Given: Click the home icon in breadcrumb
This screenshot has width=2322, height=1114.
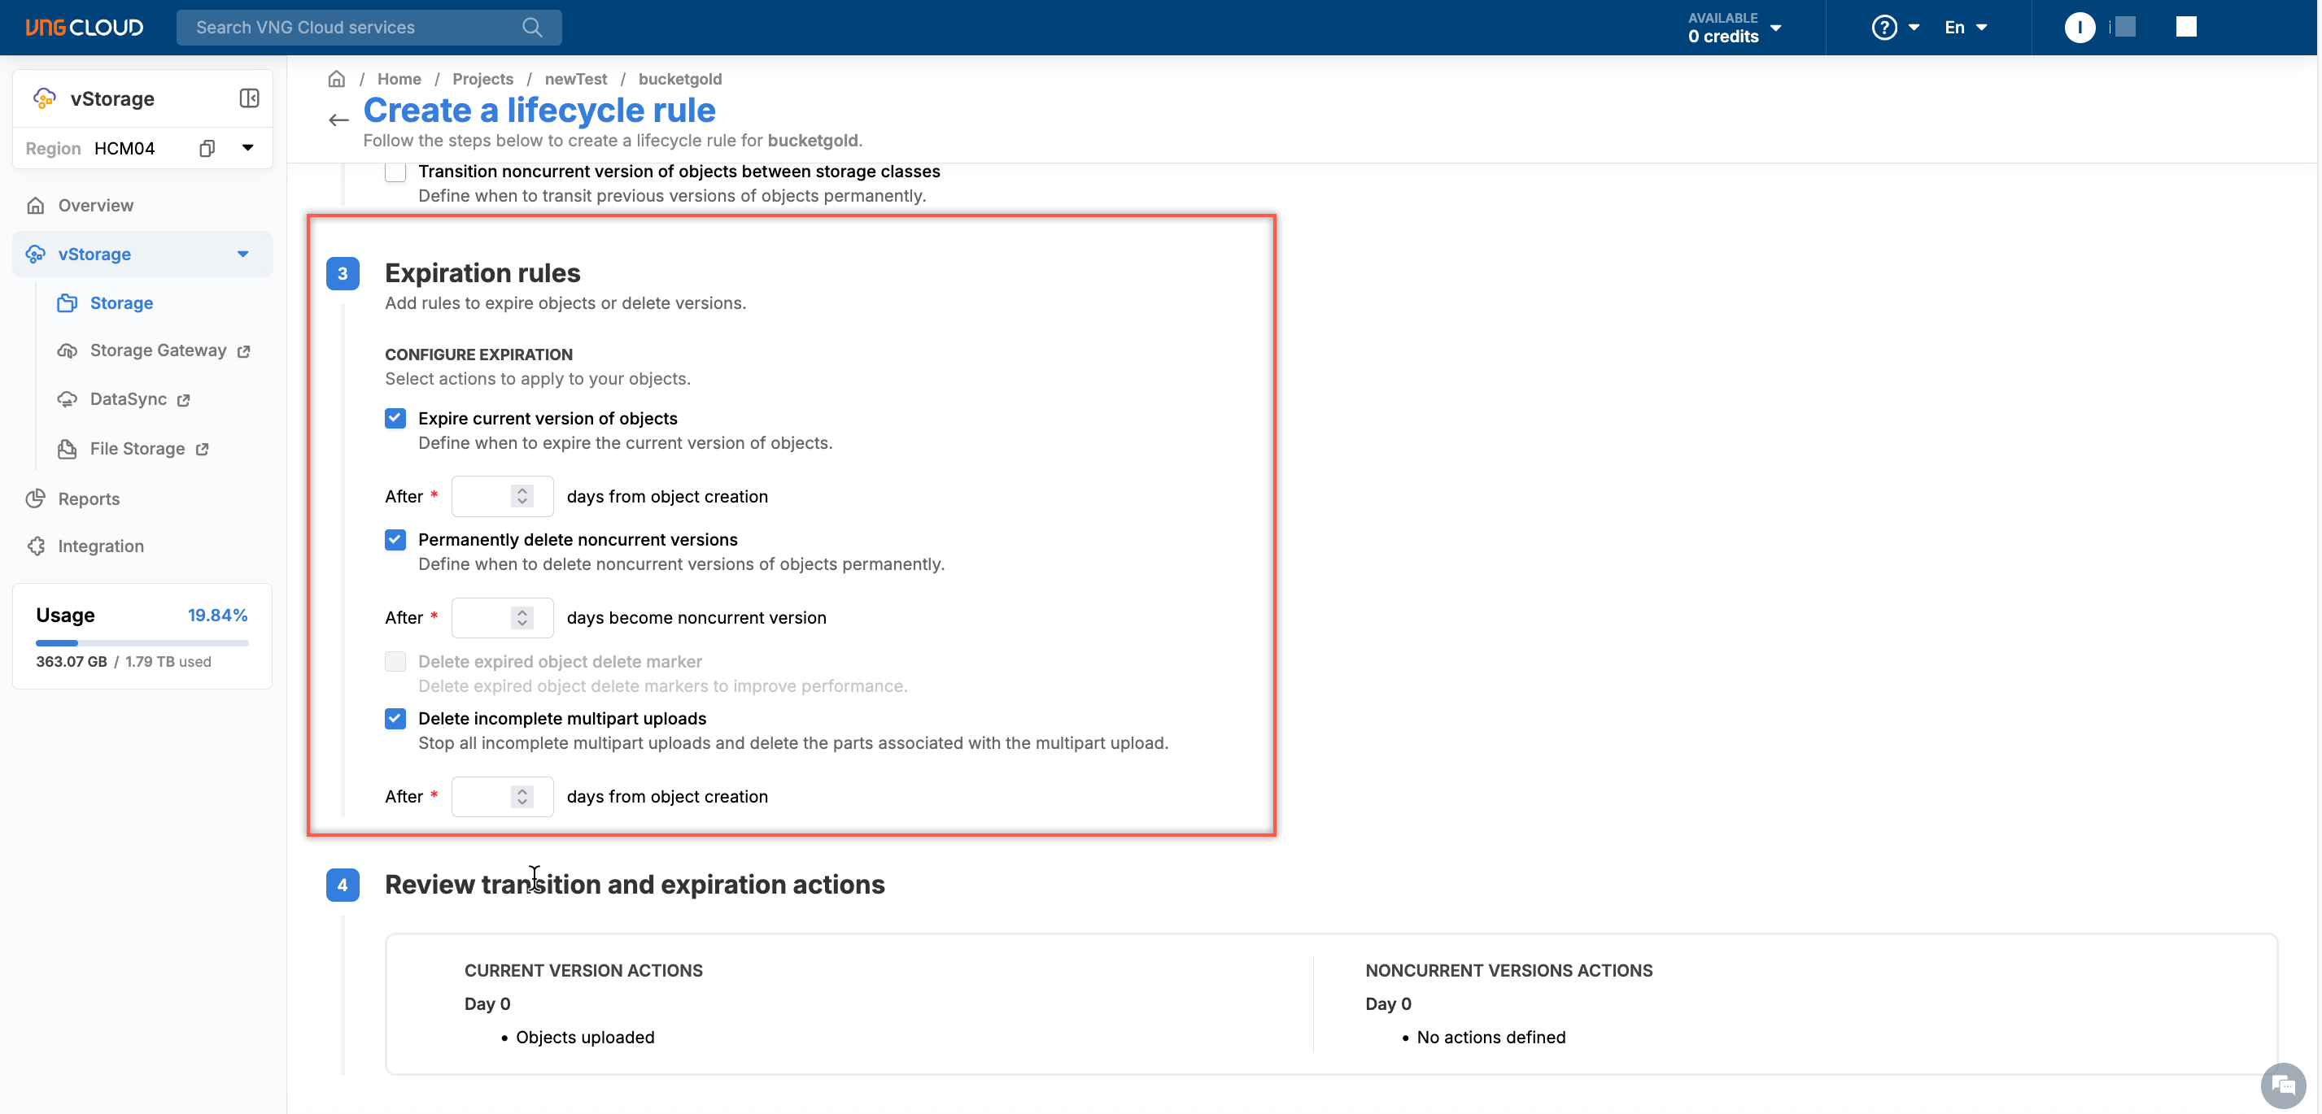Looking at the screenshot, I should click(336, 79).
